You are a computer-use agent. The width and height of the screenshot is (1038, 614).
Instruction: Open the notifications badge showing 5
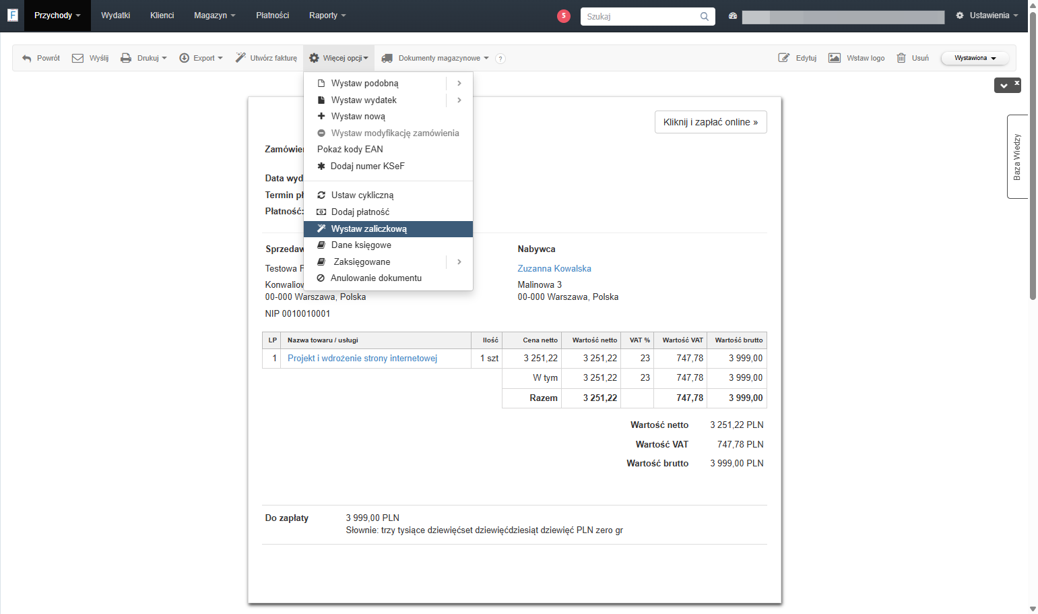click(564, 16)
